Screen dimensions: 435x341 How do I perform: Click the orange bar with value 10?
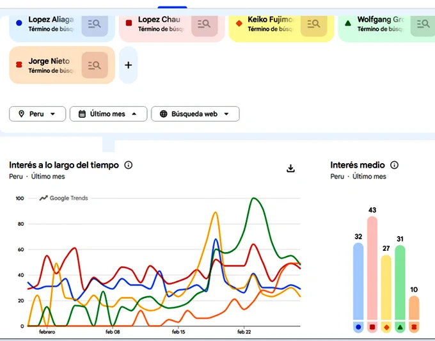click(x=414, y=308)
